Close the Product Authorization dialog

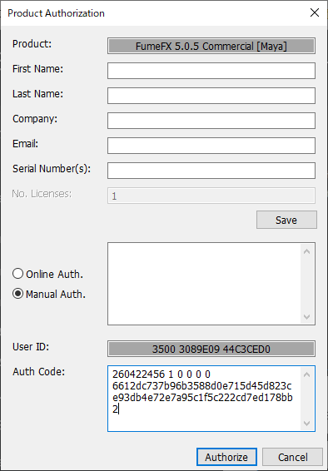click(315, 12)
